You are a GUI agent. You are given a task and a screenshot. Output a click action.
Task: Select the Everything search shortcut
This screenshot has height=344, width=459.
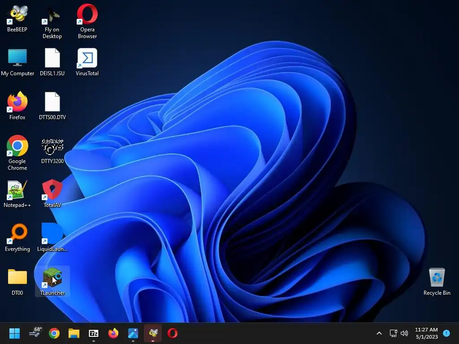17,238
